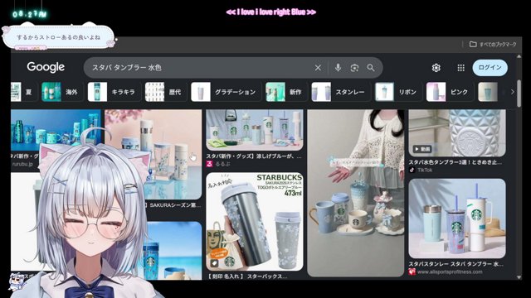Click the ログイン button
The width and height of the screenshot is (531, 298).
490,68
